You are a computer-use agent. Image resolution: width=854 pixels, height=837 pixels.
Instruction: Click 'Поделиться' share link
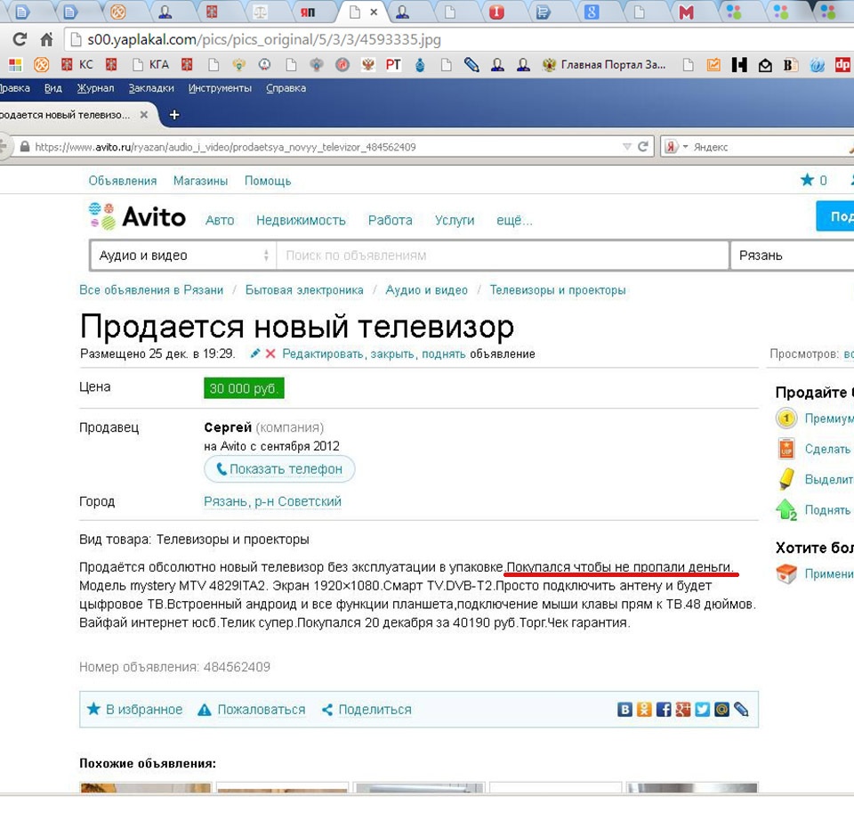(x=367, y=710)
